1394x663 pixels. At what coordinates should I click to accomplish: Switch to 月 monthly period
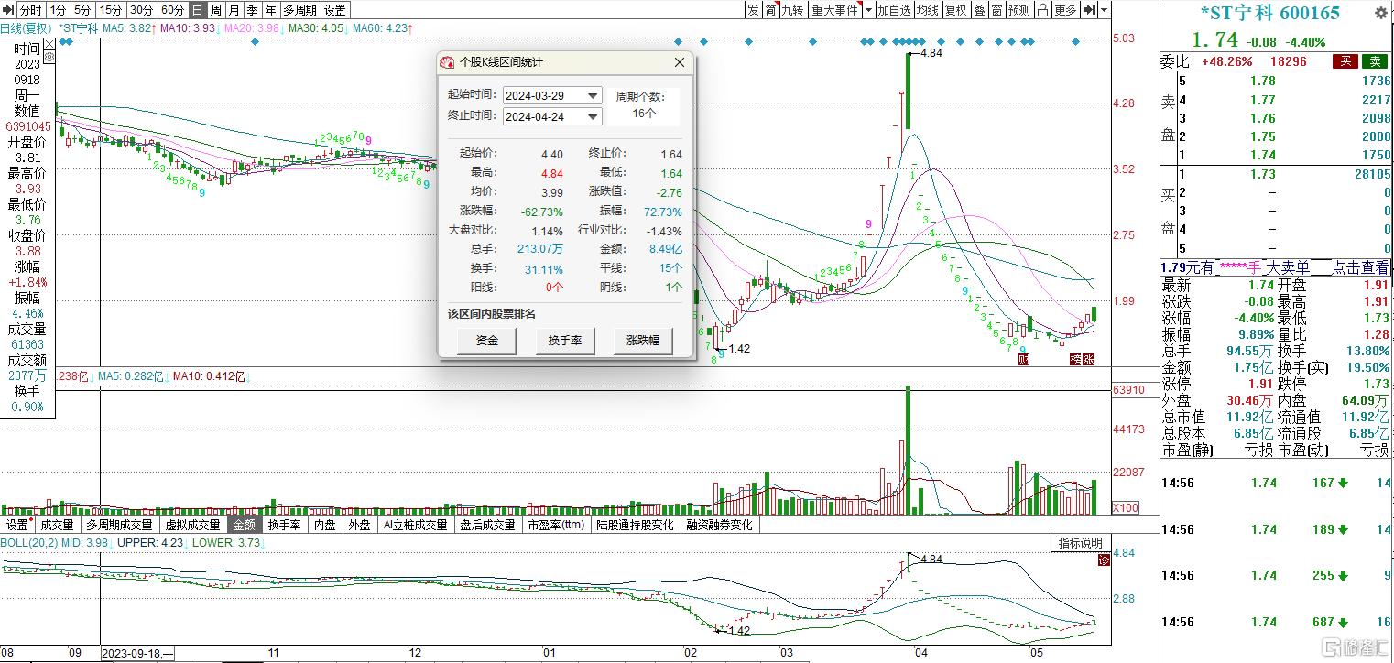pyautogui.click(x=234, y=10)
